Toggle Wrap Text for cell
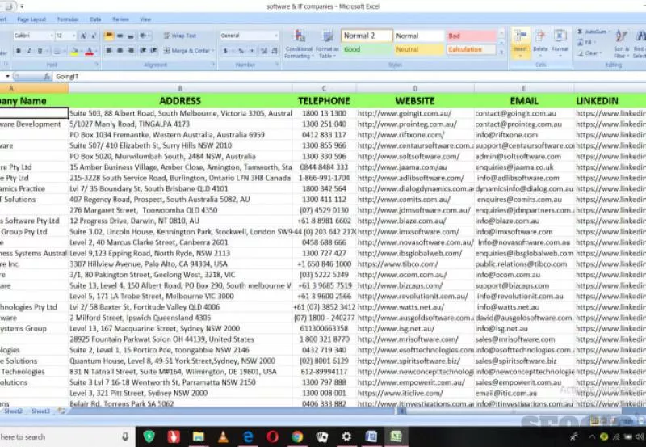 [x=179, y=36]
